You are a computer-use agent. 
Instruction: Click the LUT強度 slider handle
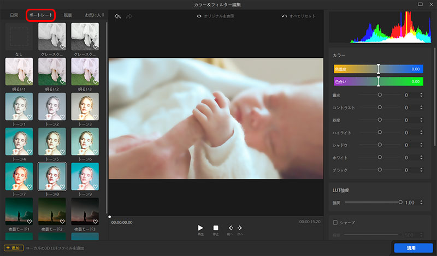point(400,203)
